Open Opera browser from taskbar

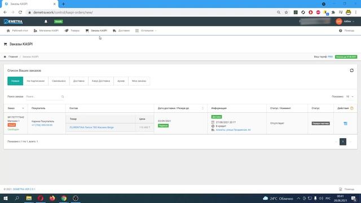click(x=41, y=198)
